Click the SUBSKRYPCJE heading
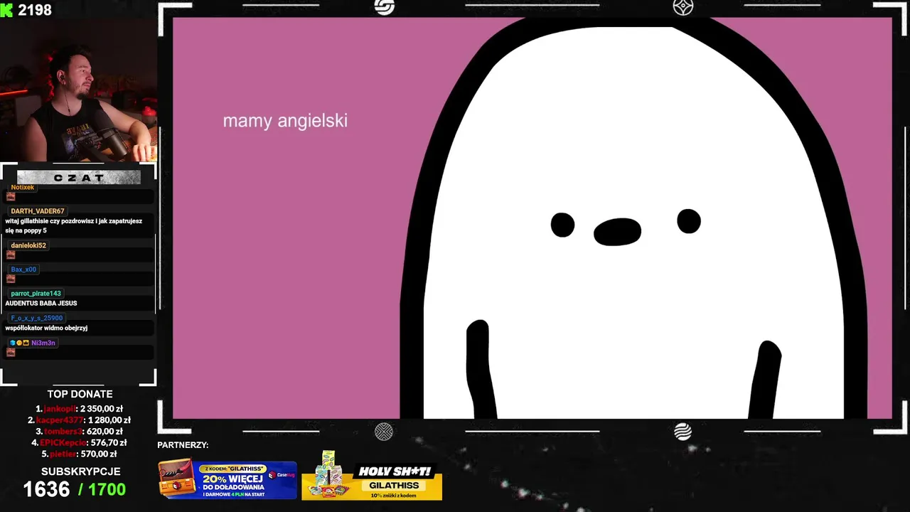910x512 pixels. (80, 471)
